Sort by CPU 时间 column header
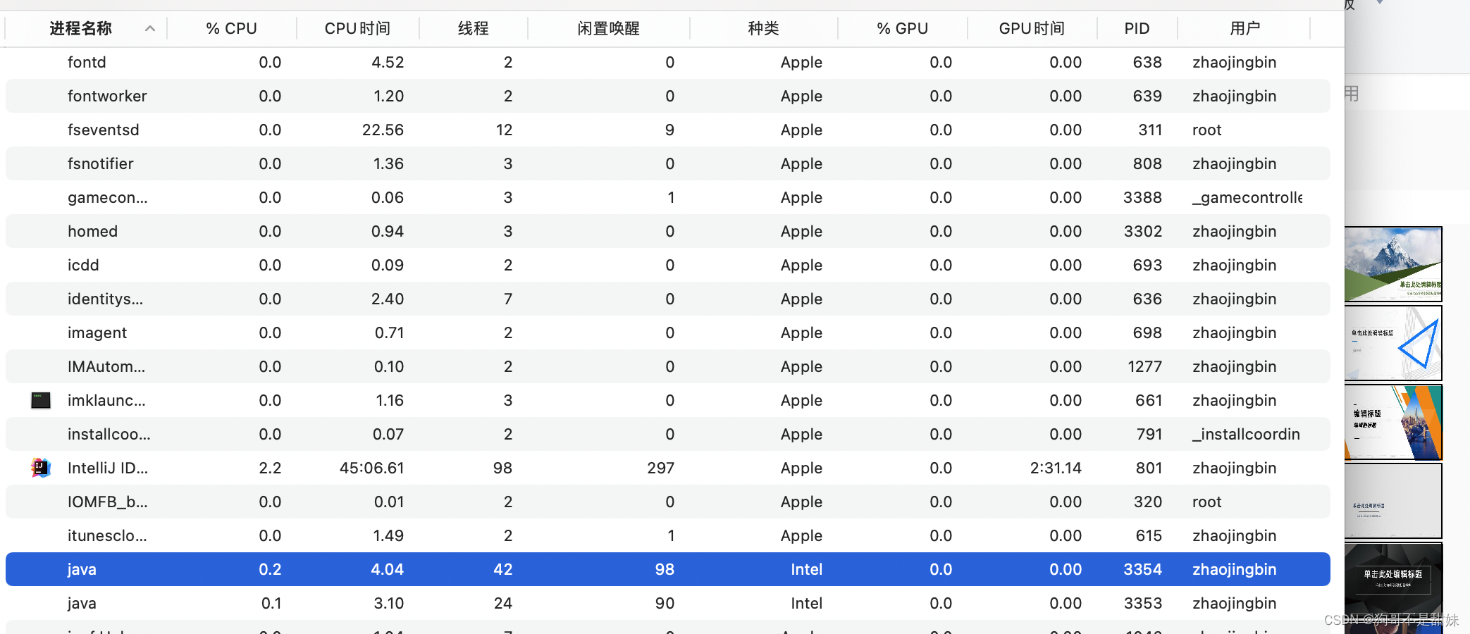 click(357, 29)
